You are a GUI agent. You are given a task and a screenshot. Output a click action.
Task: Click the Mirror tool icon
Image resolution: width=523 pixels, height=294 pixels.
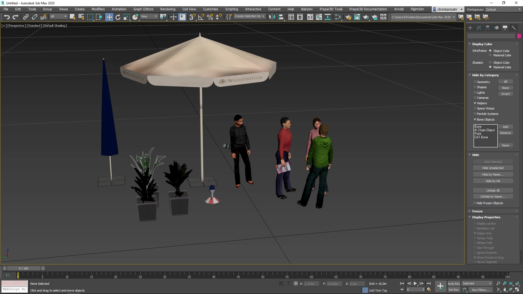[x=272, y=17]
